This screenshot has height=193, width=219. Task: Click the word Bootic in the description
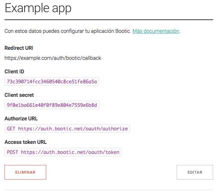(x=123, y=31)
